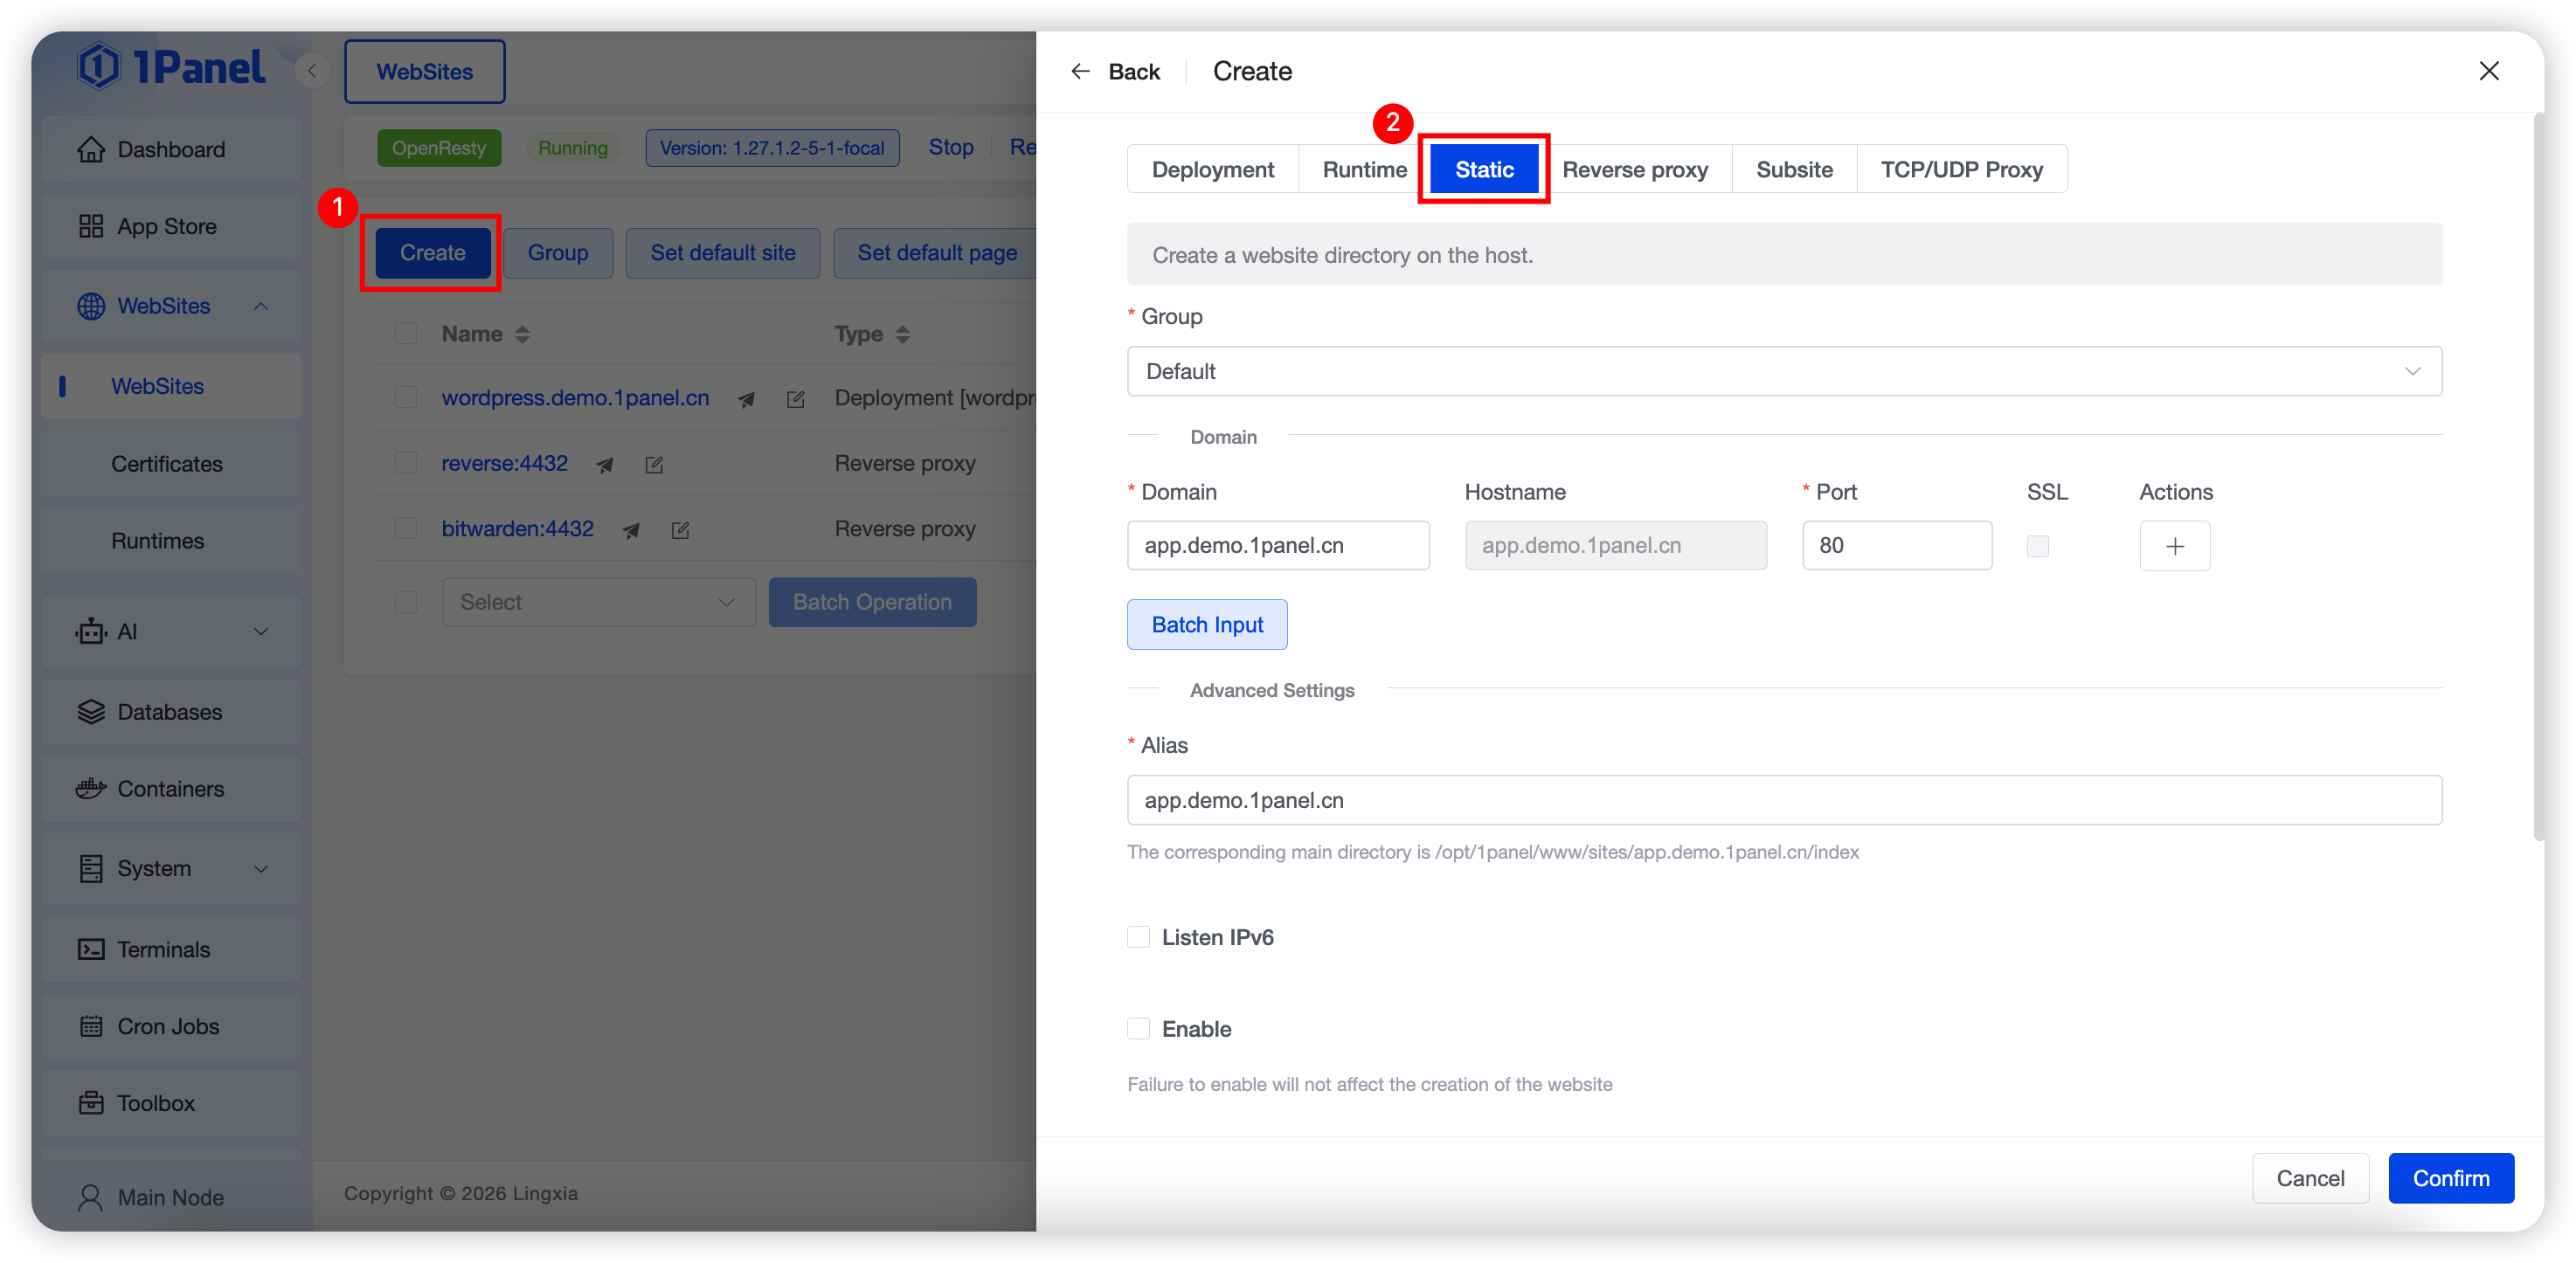Image resolution: width=2576 pixels, height=1263 pixels.
Task: Click the Batch Input button
Action: pos(1206,625)
